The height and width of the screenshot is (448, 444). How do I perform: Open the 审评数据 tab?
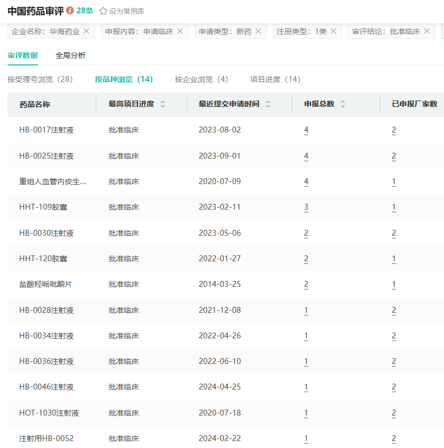[22, 55]
